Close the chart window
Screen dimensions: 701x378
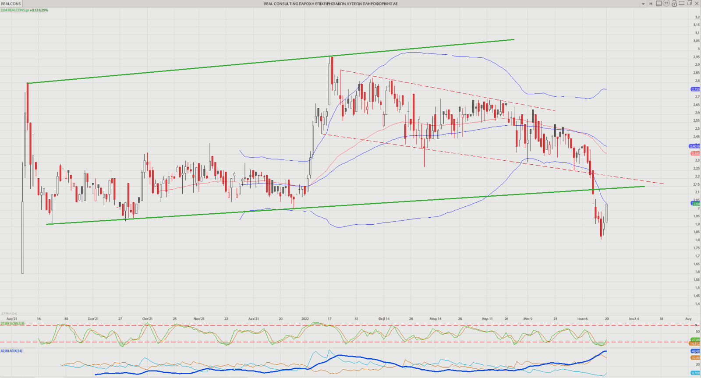click(697, 4)
